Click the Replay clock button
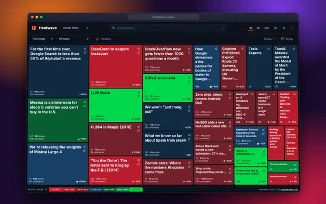 pos(287,39)
